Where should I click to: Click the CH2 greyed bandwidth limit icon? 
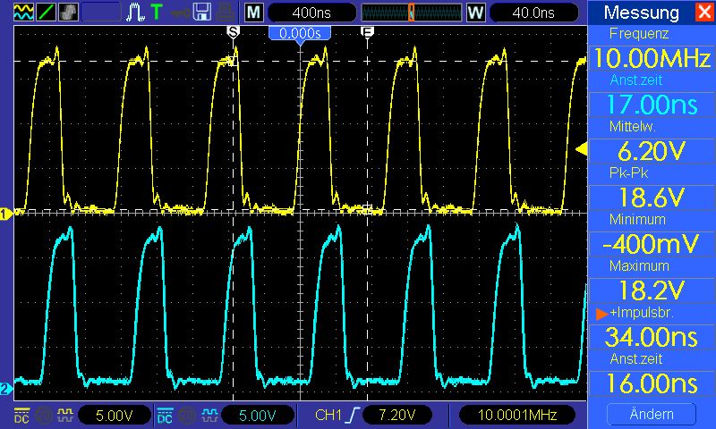[x=187, y=415]
